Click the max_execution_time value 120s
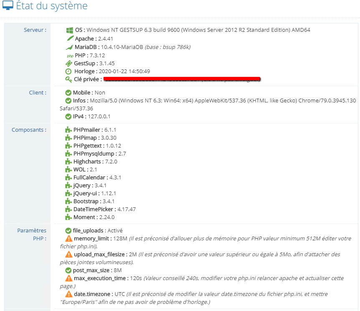Viewport: 360px width, 311px height. (x=136, y=278)
